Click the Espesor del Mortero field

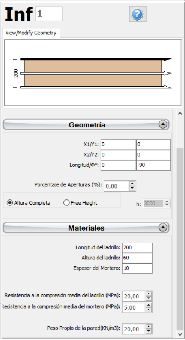(x=137, y=268)
